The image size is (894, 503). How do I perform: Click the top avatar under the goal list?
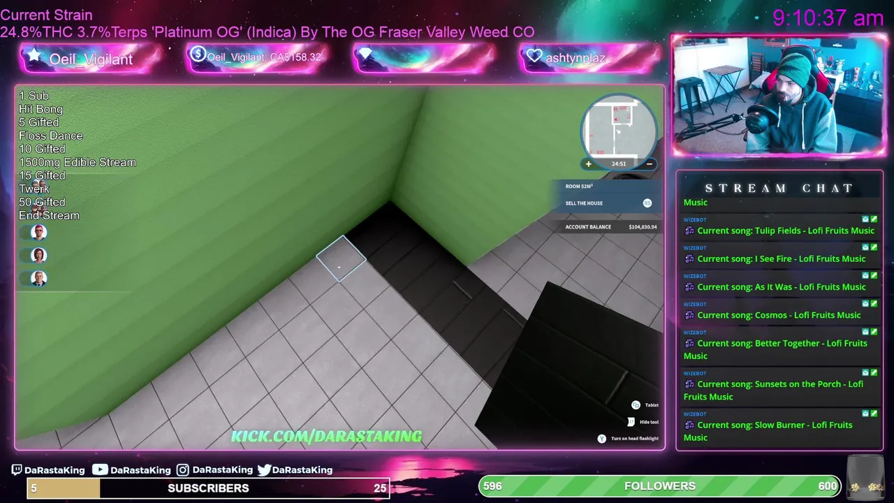[39, 233]
